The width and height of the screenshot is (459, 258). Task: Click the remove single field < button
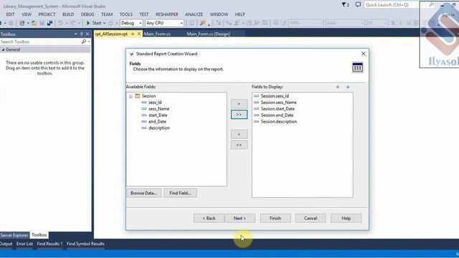239,134
